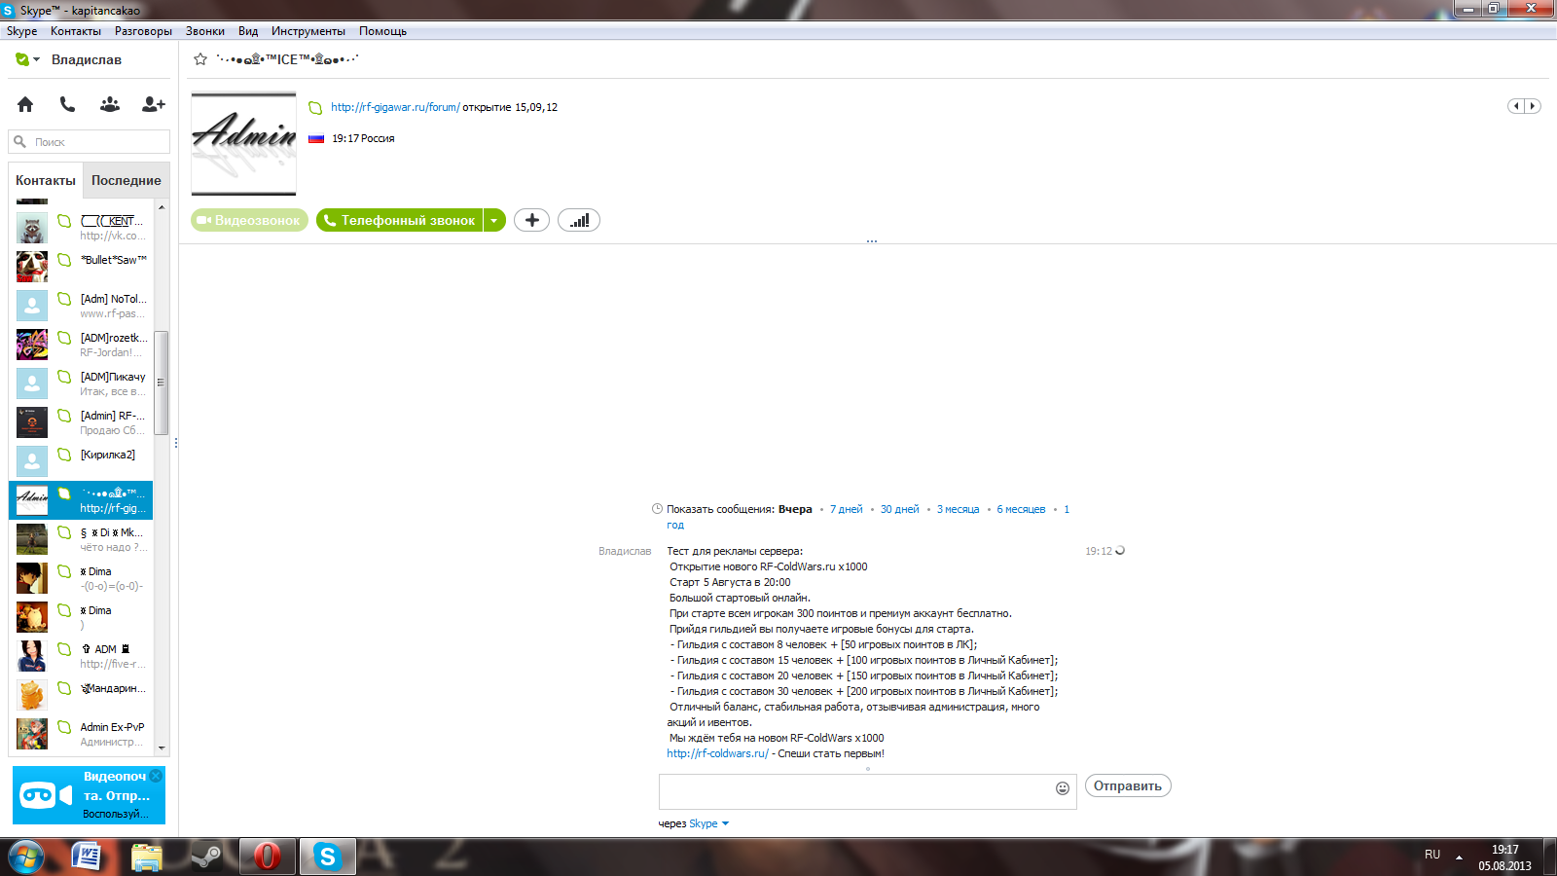1557x876 pixels.
Task: Create a group with the people icon
Action: [x=110, y=104]
